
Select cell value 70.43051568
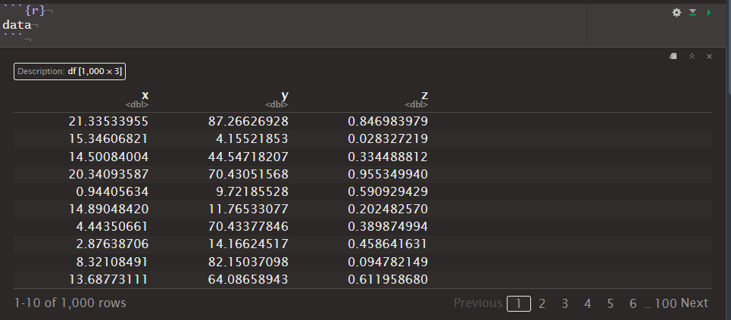(x=248, y=174)
